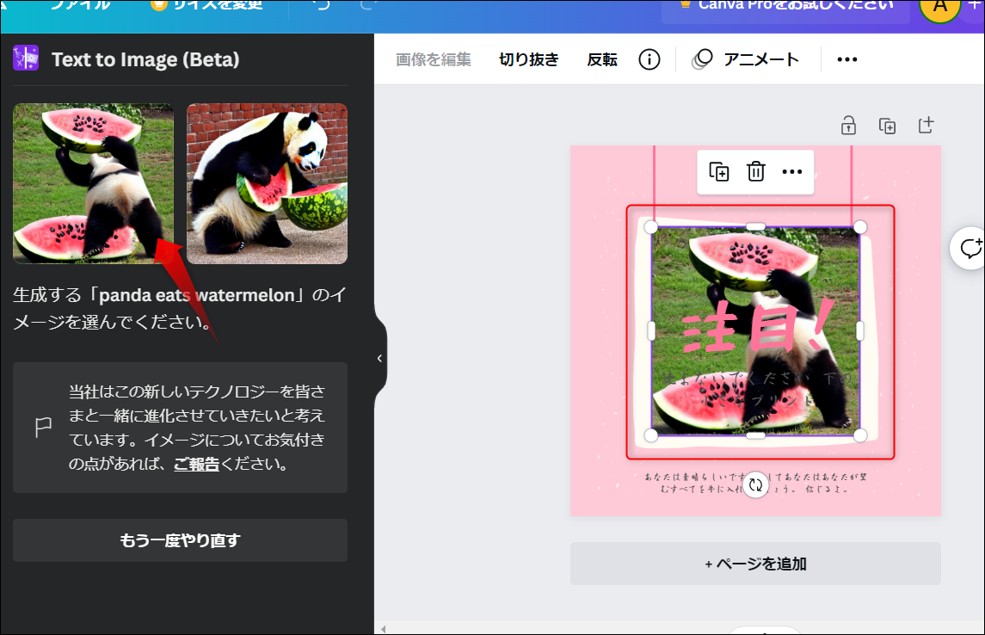
Task: Open floating toolbar three-dots menu
Action: 791,171
